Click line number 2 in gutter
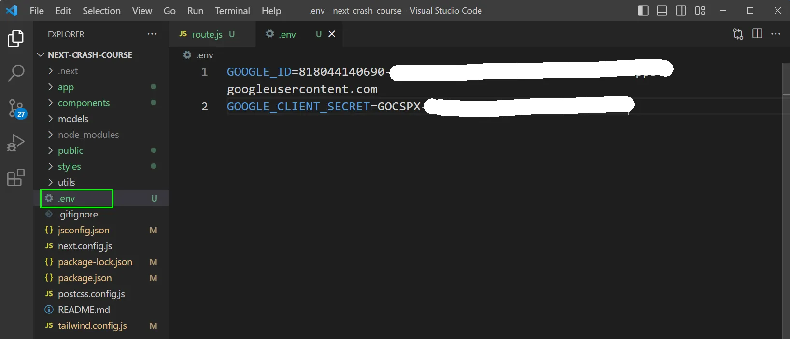Screen dimensions: 790x339 click(204, 107)
